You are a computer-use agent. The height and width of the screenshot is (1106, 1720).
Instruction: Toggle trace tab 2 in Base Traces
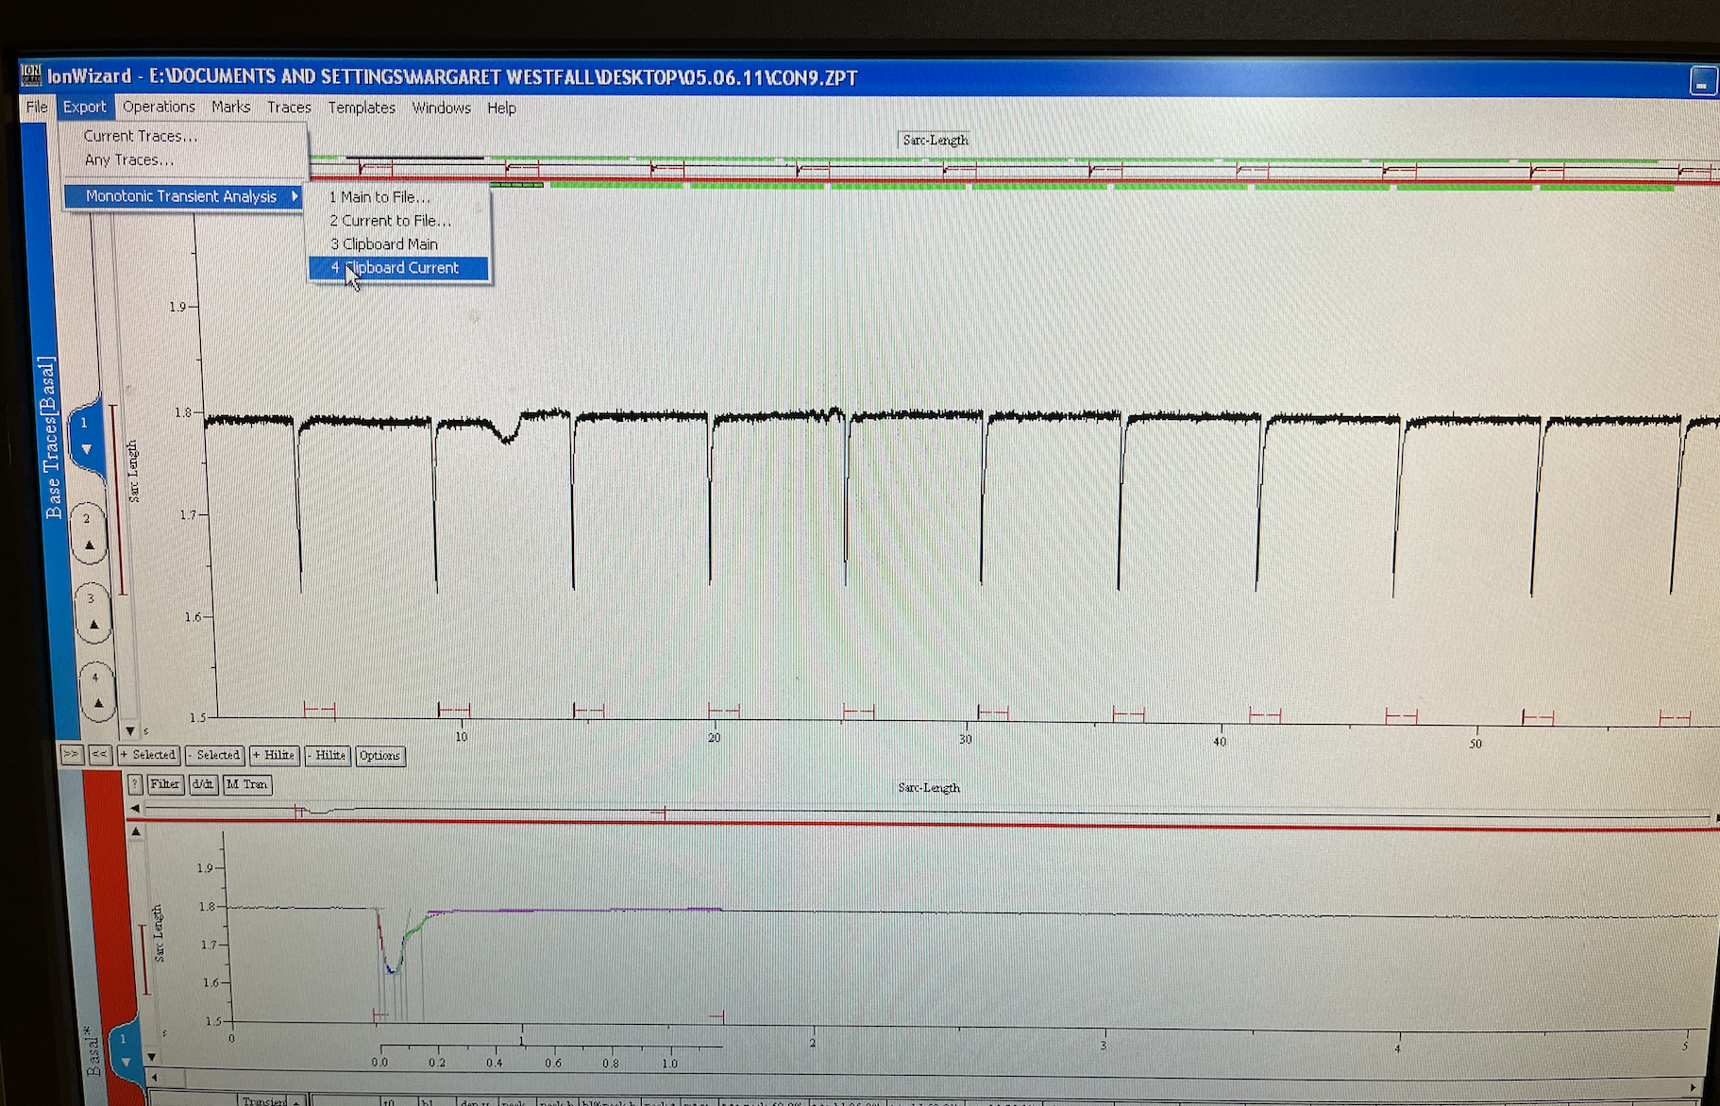[89, 532]
